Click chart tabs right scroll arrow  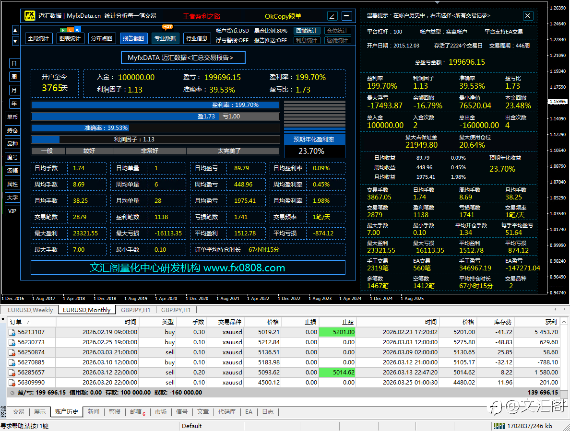pyautogui.click(x=564, y=309)
